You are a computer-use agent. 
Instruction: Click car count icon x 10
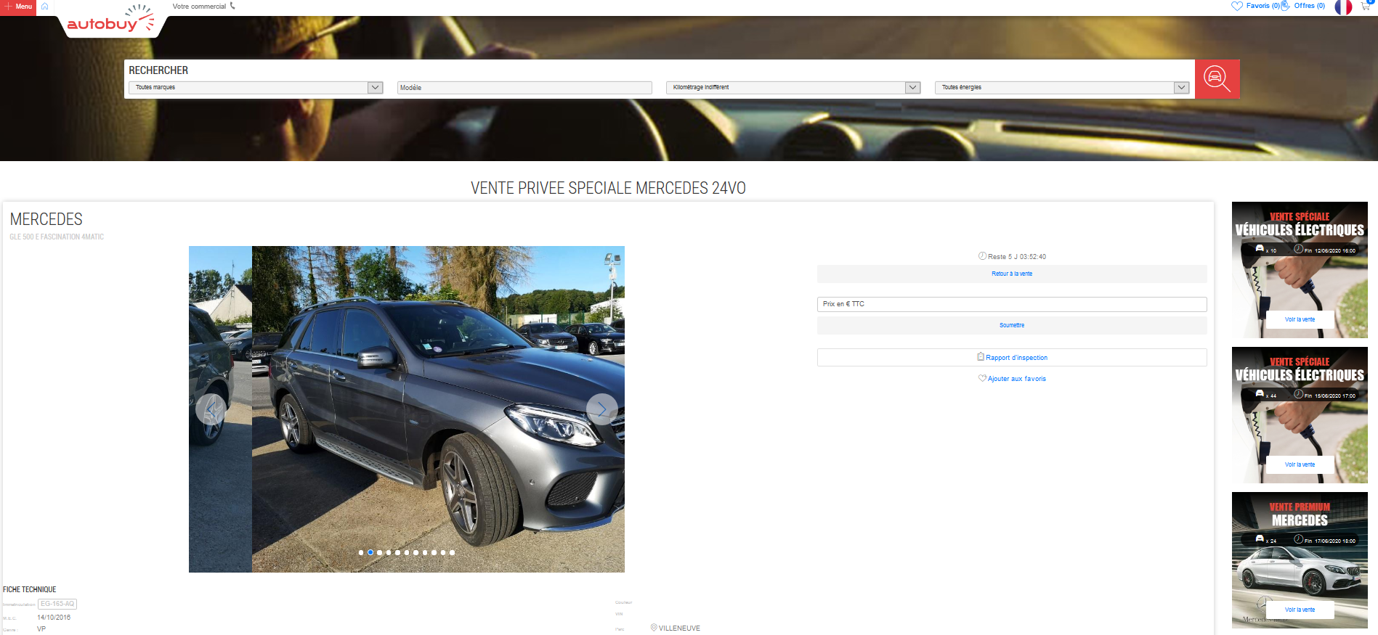[x=1260, y=249]
